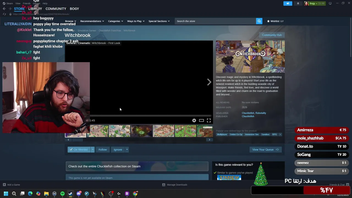Image resolution: width=352 pixels, height=198 pixels.
Task: Enter fullscreen on the trailer video
Action: coord(209,120)
